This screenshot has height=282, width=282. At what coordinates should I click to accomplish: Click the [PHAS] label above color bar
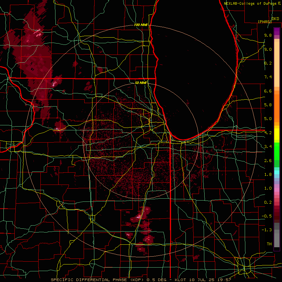point(265,22)
